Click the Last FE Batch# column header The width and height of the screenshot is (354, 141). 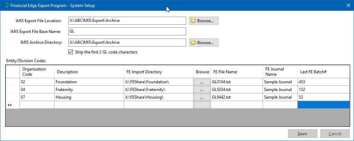point(323,72)
